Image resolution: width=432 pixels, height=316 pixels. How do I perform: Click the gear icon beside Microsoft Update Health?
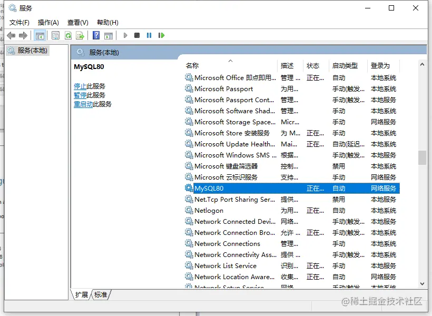[189, 144]
